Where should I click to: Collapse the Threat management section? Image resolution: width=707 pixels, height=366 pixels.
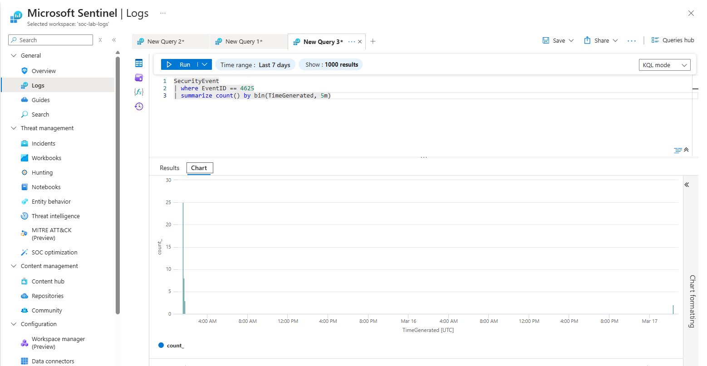14,128
